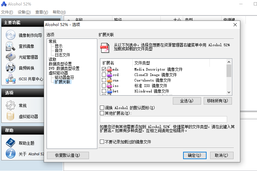Click the iso file type icon in list
Viewport: 257px width, 171px height.
point(110,86)
